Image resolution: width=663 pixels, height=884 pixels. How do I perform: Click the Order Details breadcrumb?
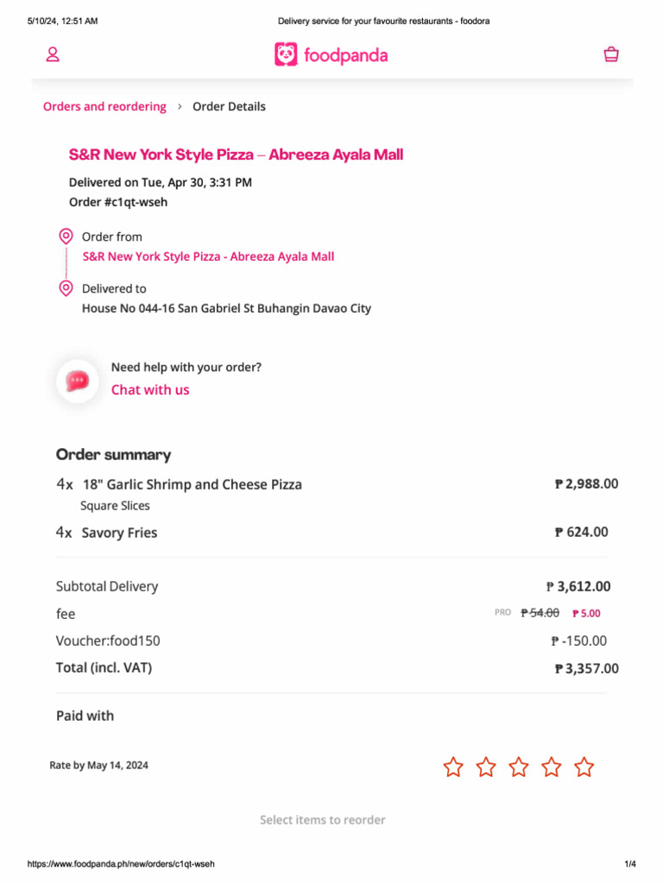coord(229,107)
